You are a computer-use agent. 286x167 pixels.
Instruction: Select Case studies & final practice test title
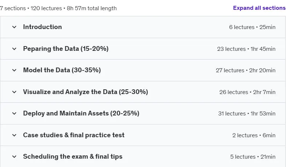[74, 135]
